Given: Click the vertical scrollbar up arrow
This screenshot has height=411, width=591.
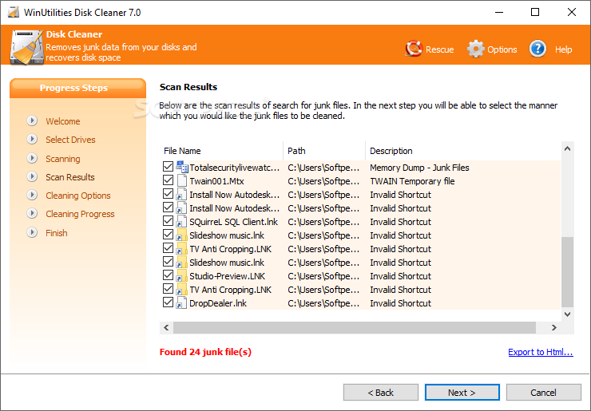Looking at the screenshot, I should [568, 148].
